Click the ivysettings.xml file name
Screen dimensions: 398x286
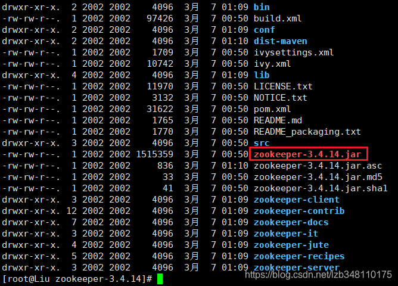[294, 52]
